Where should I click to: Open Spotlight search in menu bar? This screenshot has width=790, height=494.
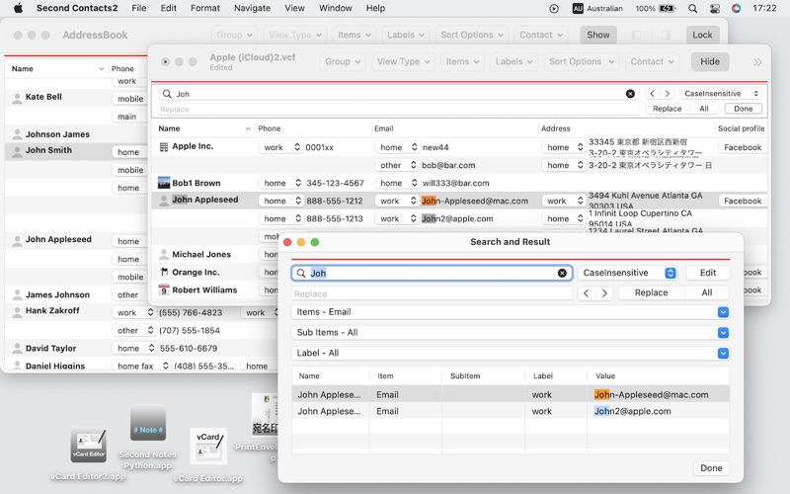(x=693, y=8)
